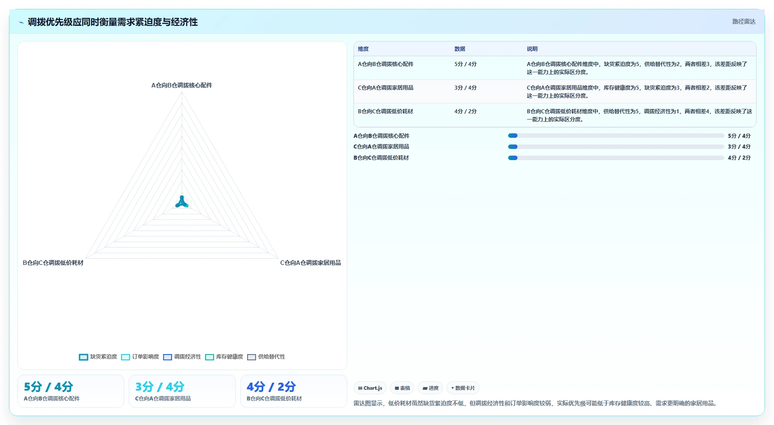
Task: Toggle the 库存健康度 legend item
Action: [224, 357]
